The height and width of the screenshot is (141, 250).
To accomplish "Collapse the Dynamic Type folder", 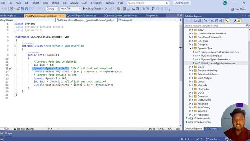I will click(190, 48).
